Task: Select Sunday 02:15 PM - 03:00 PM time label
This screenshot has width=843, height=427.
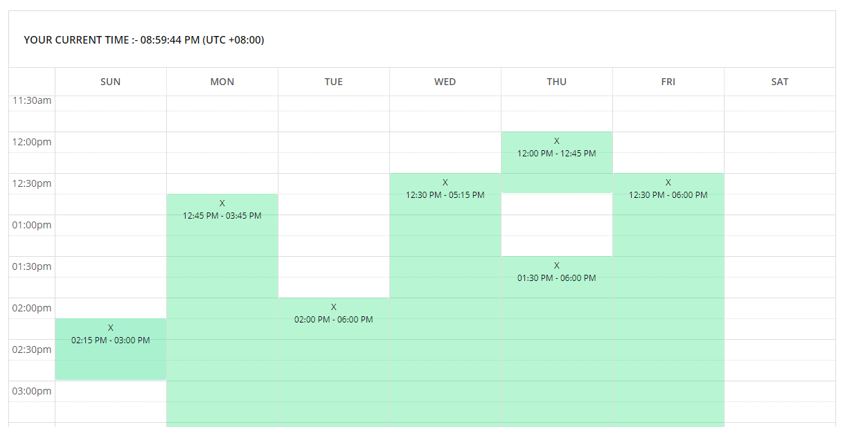Action: pyautogui.click(x=111, y=340)
